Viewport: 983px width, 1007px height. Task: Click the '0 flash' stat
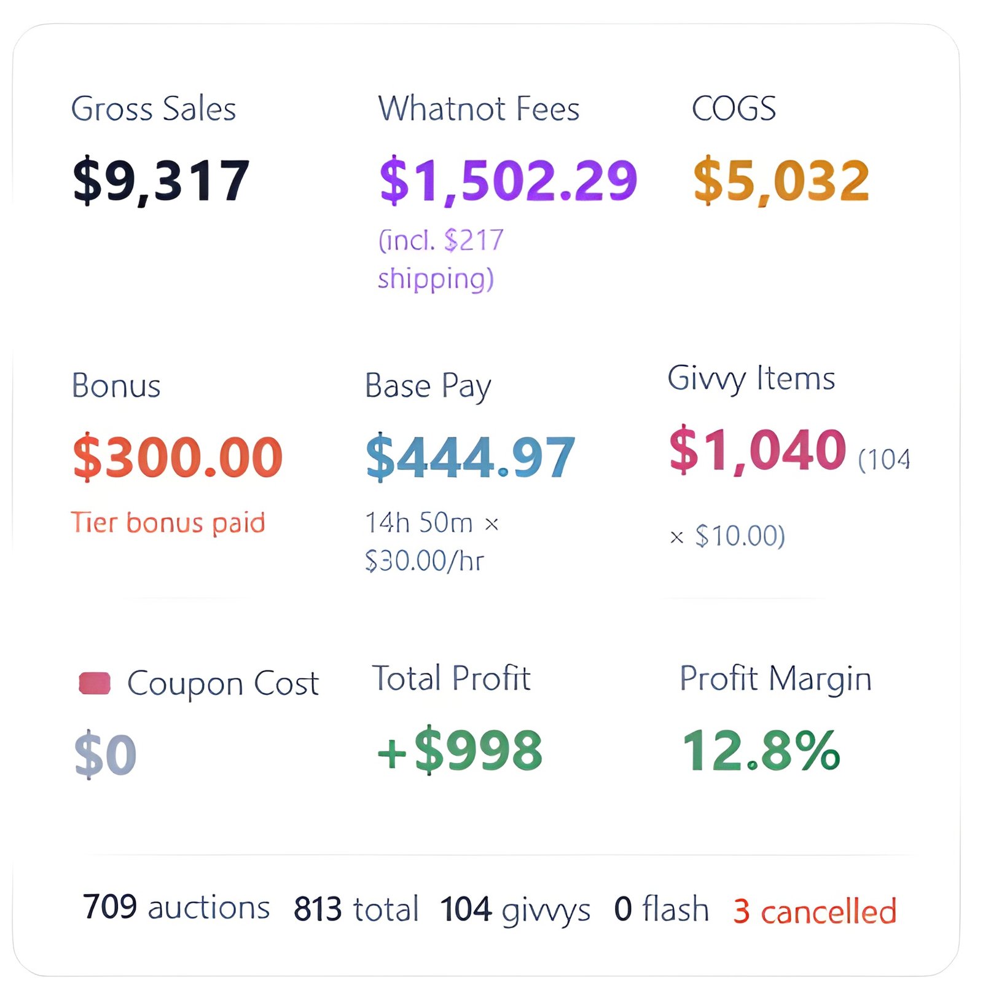tap(661, 909)
